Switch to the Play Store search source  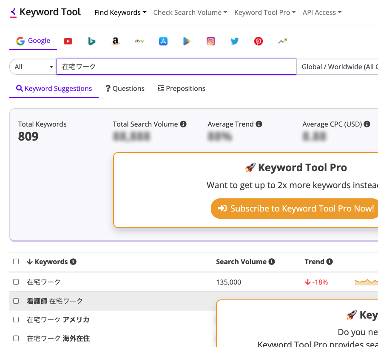tap(187, 41)
